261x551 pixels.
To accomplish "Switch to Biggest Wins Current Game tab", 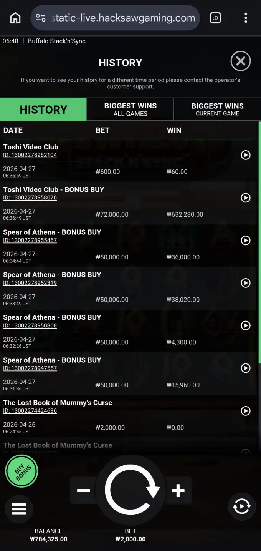I will [217, 109].
